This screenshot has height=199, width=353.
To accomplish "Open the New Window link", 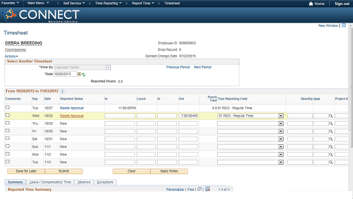I will tap(328, 25).
